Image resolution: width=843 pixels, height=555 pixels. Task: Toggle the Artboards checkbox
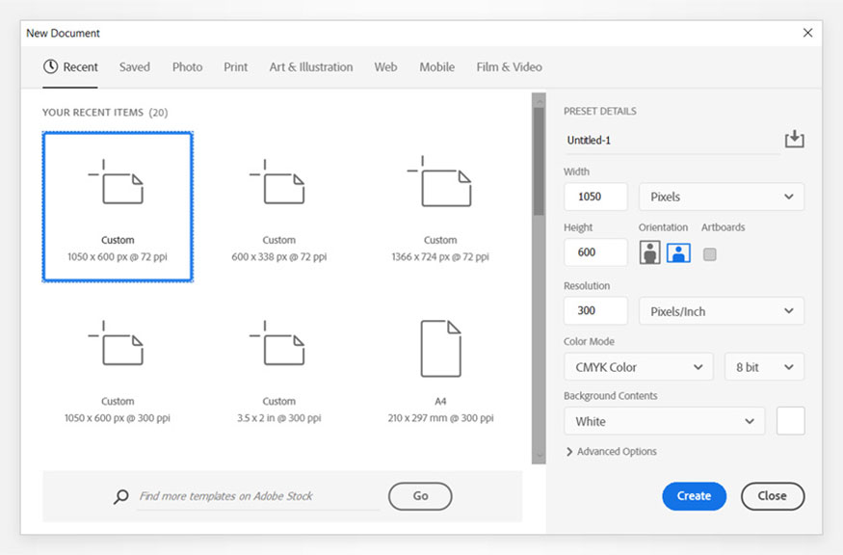point(710,253)
